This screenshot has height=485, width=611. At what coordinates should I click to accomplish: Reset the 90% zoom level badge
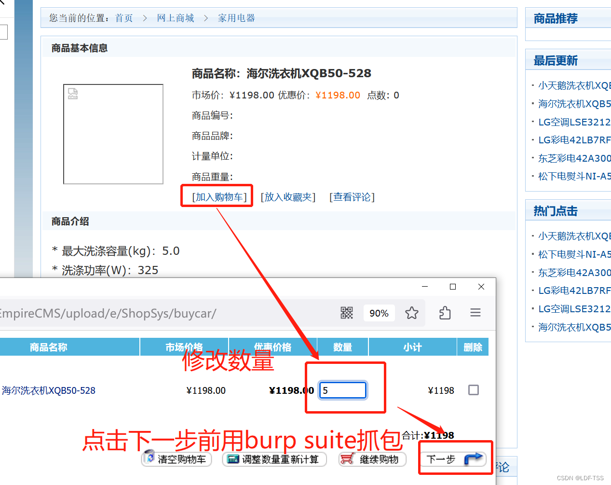[x=379, y=313]
